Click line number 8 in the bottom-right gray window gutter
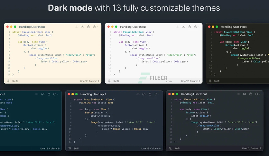Image resolution: width=269 pixels, height=156 pixels. coord(171,122)
